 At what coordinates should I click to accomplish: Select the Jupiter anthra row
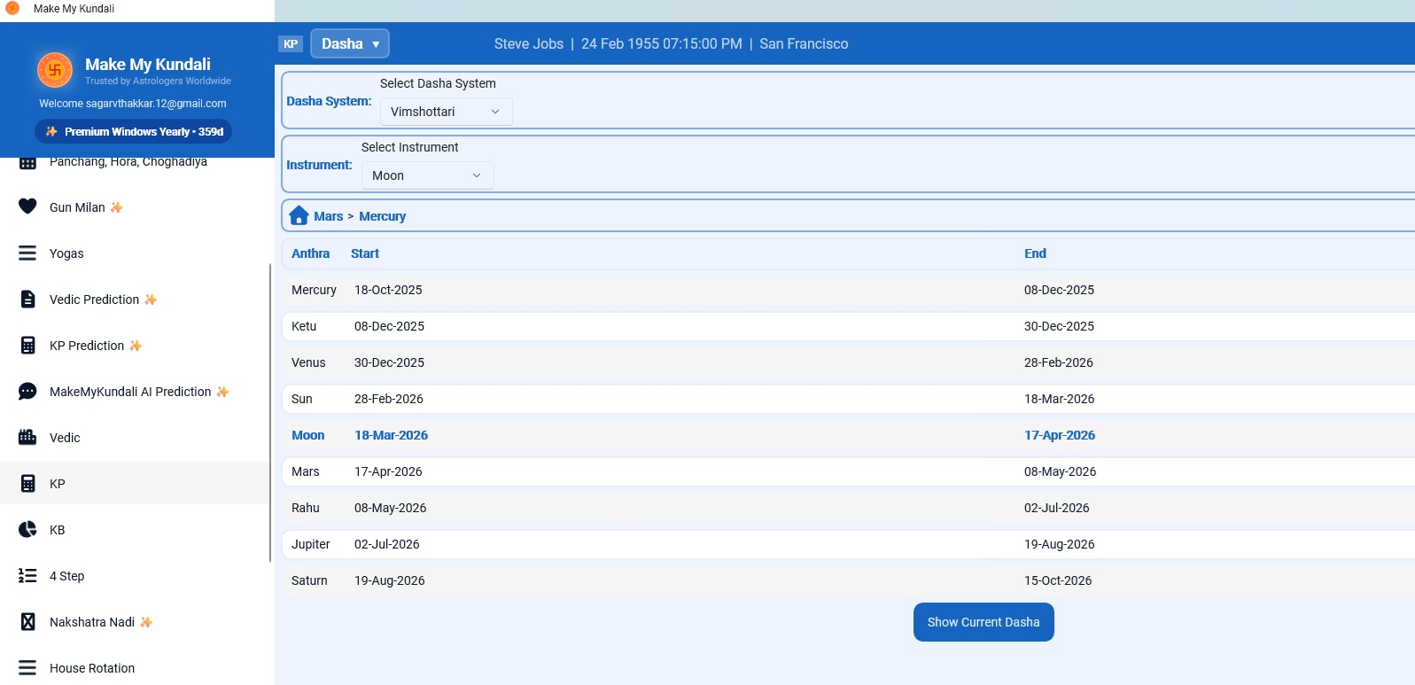[x=848, y=544]
